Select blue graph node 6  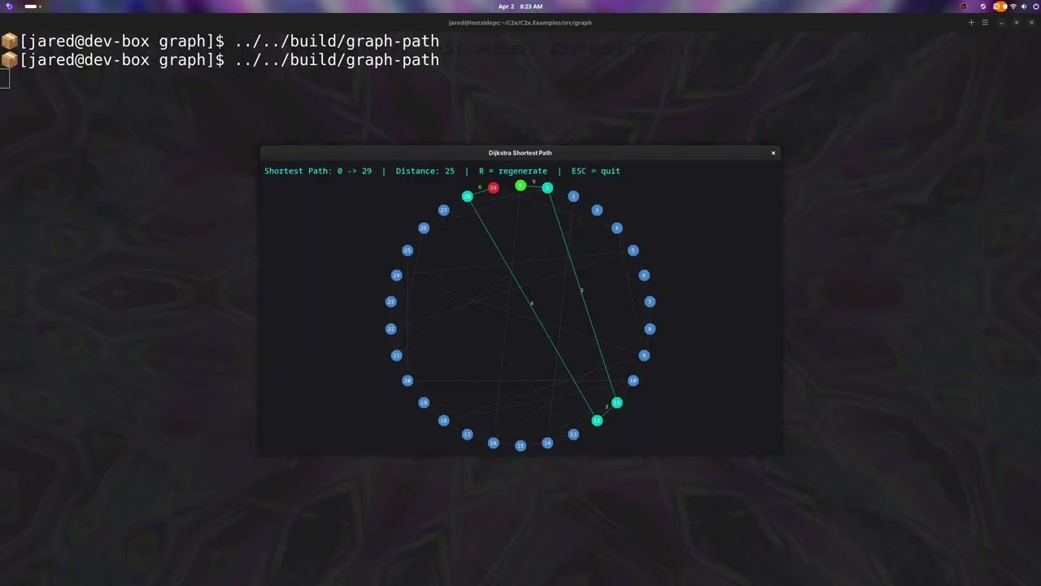(x=644, y=275)
